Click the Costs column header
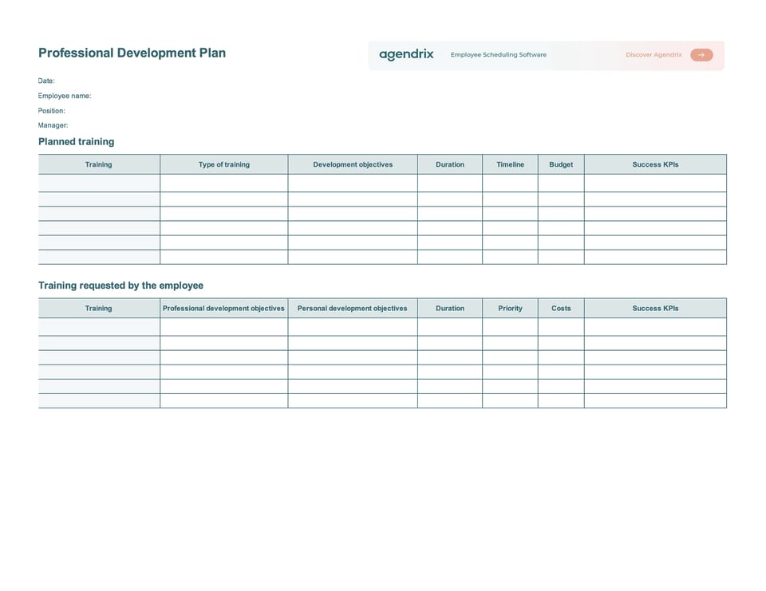This screenshot has height=591, width=766. [x=561, y=308]
